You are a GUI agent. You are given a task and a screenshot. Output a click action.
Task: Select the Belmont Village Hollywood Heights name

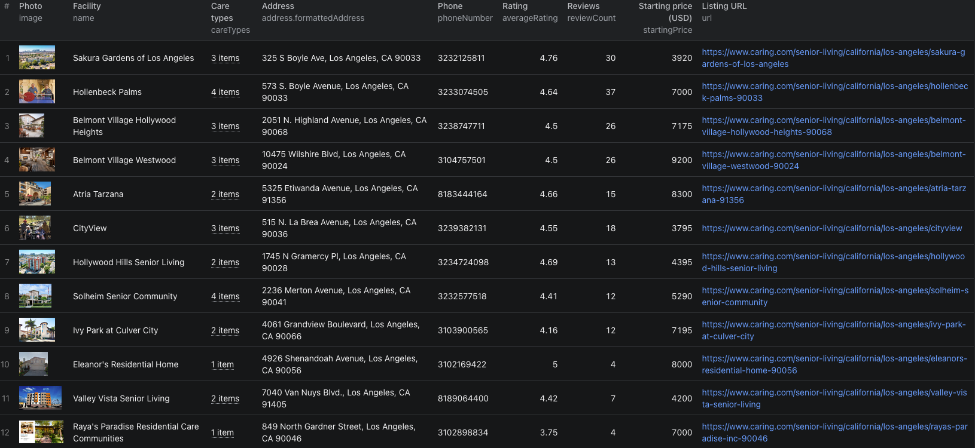(x=124, y=126)
